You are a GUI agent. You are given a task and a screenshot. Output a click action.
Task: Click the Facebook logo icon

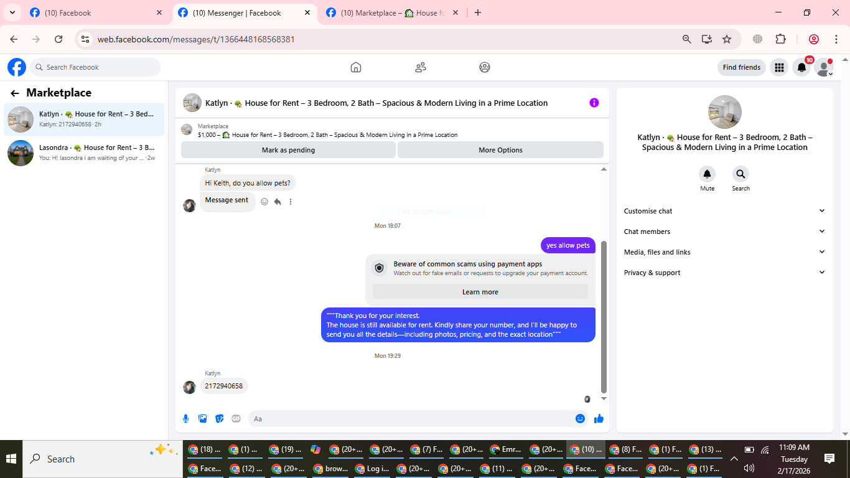click(x=17, y=67)
